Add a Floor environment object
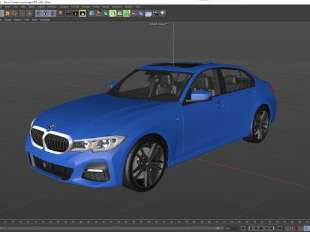The height and width of the screenshot is (232, 310). tap(149, 14)
